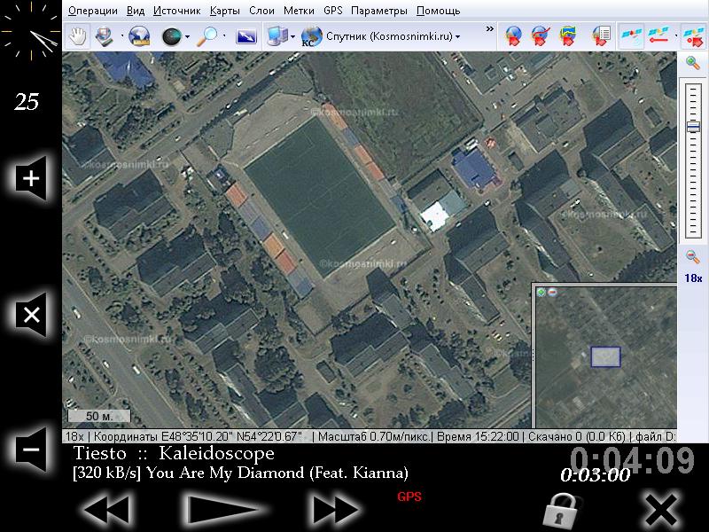Image resolution: width=709 pixels, height=532 pixels.
Task: Skip to next track with fast-forward button
Action: [336, 510]
